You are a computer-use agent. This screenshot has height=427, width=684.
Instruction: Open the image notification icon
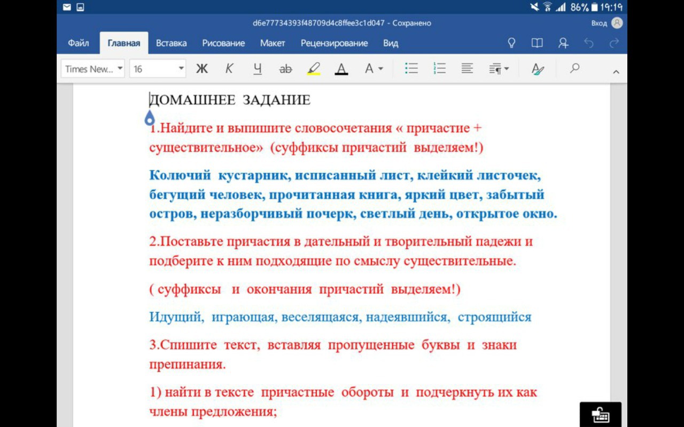click(x=80, y=7)
